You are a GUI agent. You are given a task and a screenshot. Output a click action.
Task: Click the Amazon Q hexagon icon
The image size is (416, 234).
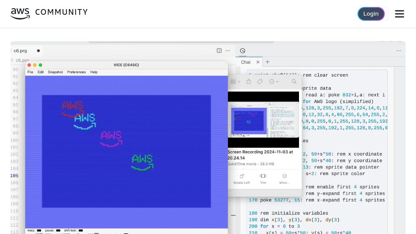pyautogui.click(x=243, y=51)
